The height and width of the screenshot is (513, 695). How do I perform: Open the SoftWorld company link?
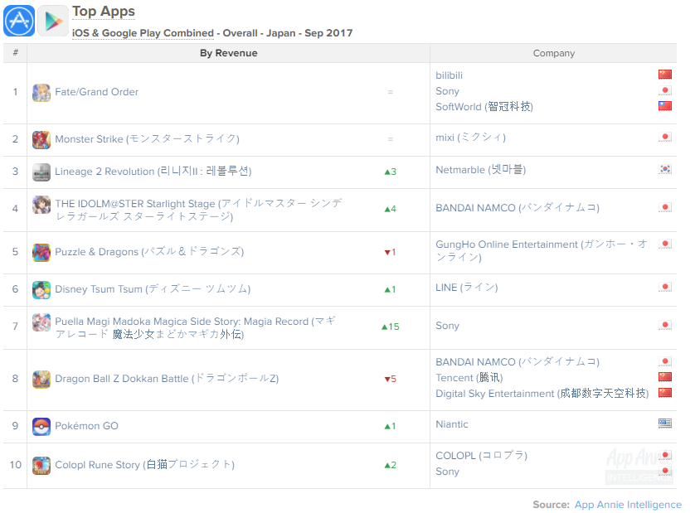[x=484, y=107]
